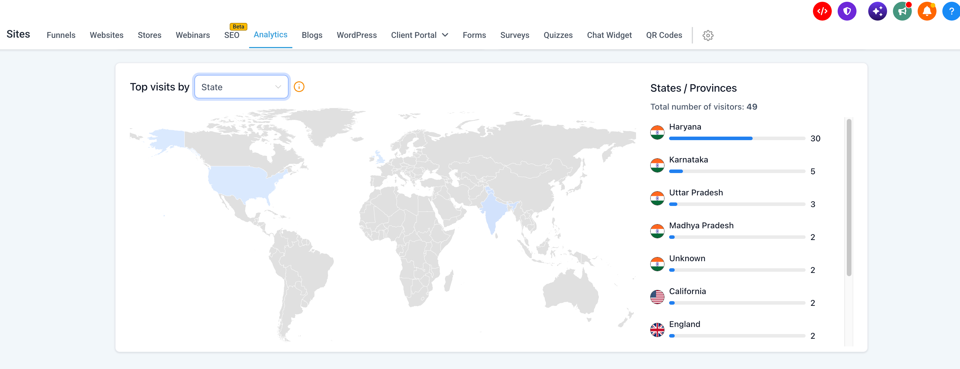Go to the Quizzes tab
This screenshot has height=369, width=960.
(558, 35)
